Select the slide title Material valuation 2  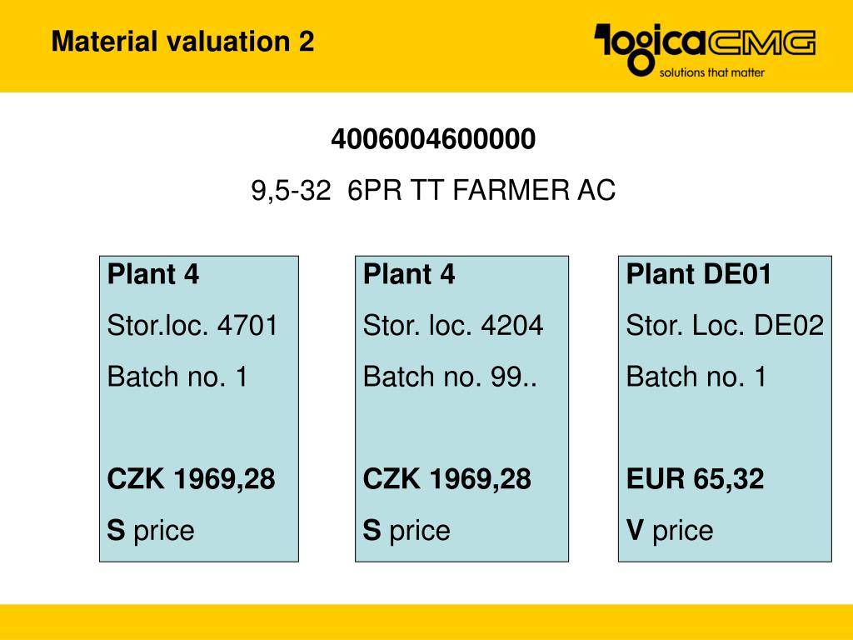(x=182, y=42)
